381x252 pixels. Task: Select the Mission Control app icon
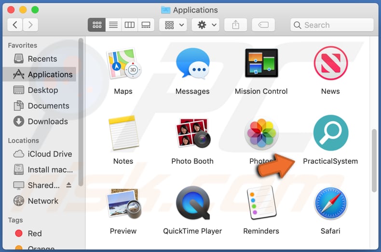click(261, 63)
